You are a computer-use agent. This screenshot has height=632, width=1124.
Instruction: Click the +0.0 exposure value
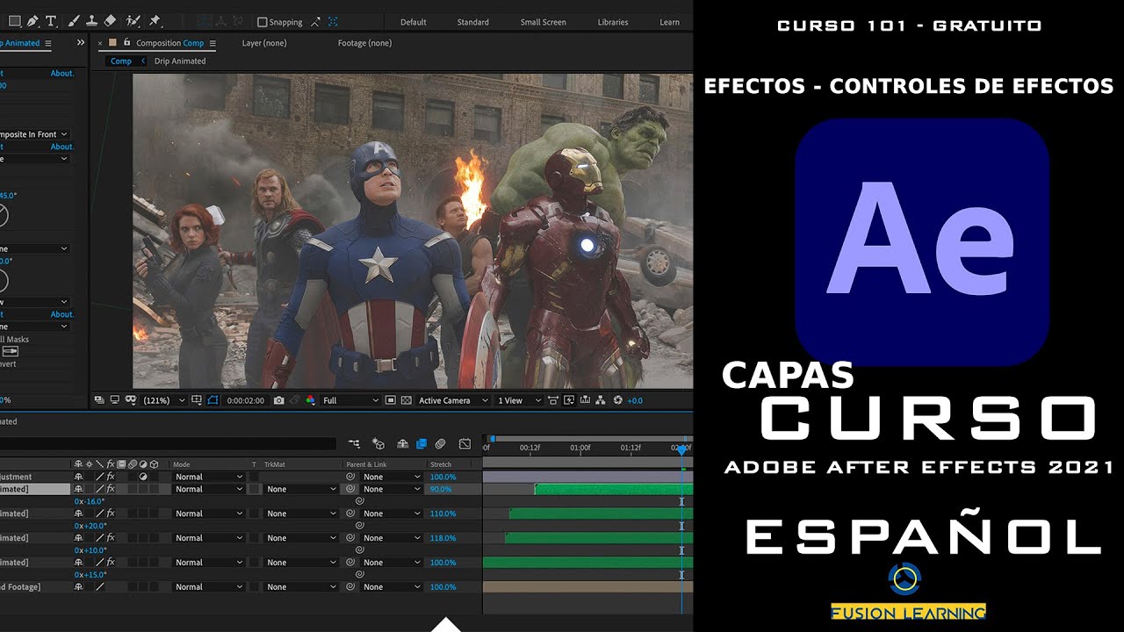[x=635, y=400]
